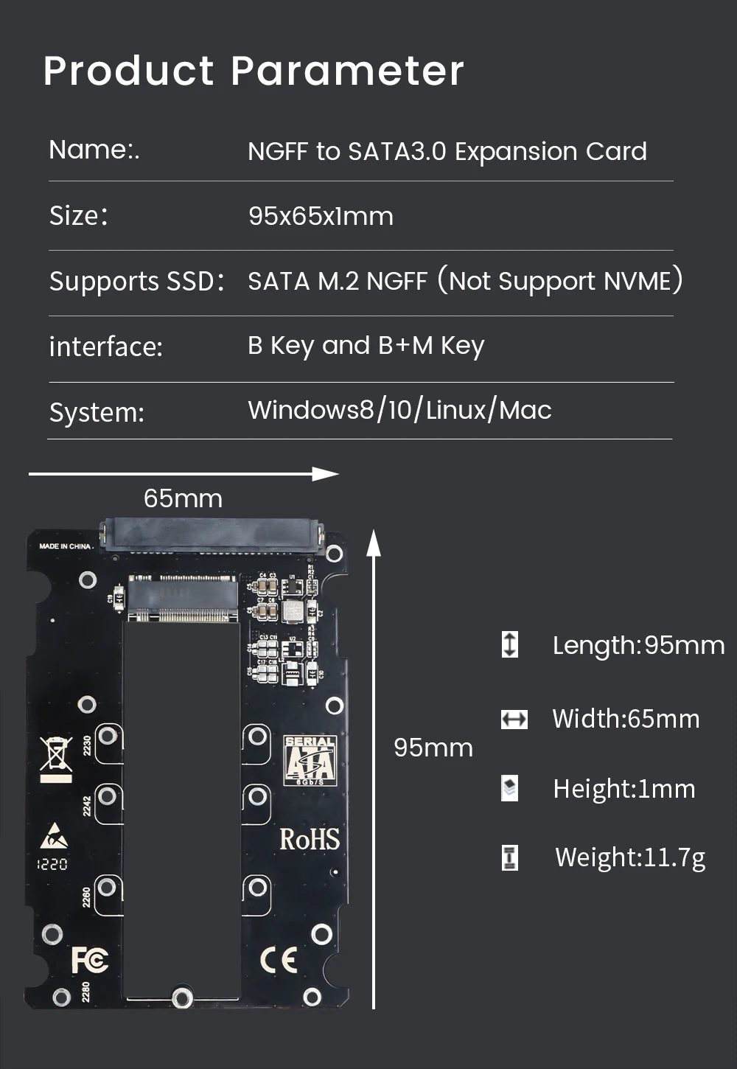Click the B Key and B+M Key text
Image resolution: width=737 pixels, height=1069 pixels.
(x=366, y=346)
